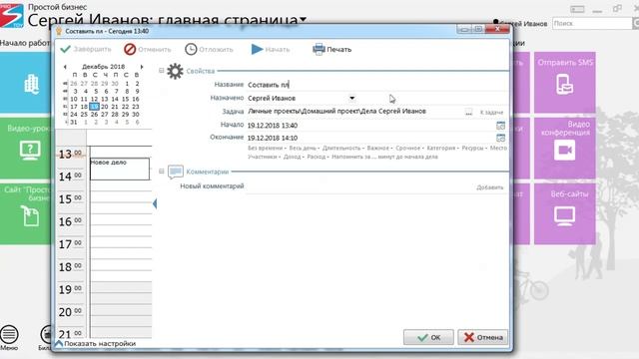The height and width of the screenshot is (359, 639).
Task: Click the blue building tile in main window
Action: pos(26,82)
